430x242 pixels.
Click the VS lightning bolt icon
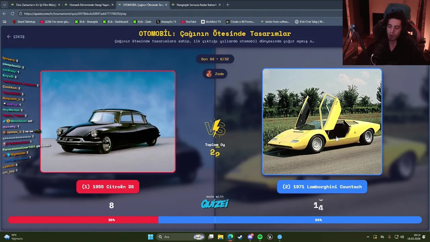tap(215, 128)
